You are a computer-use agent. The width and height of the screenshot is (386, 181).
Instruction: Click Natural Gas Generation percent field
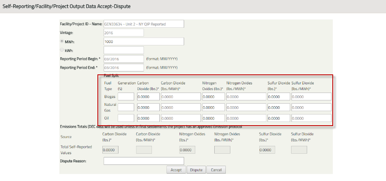pos(126,107)
